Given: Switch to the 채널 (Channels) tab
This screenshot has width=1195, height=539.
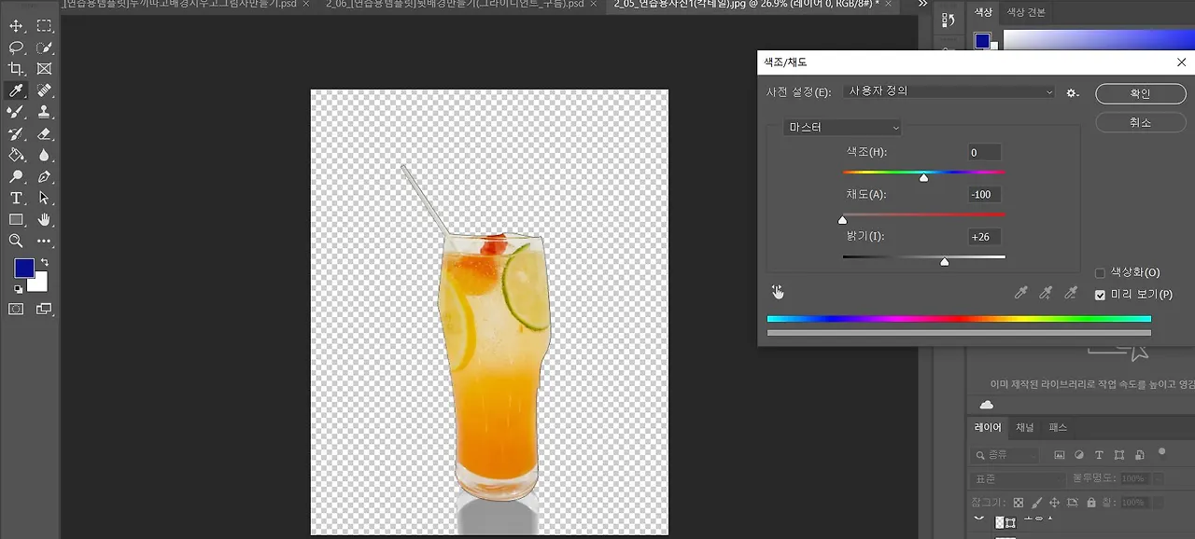Looking at the screenshot, I should click(1024, 428).
